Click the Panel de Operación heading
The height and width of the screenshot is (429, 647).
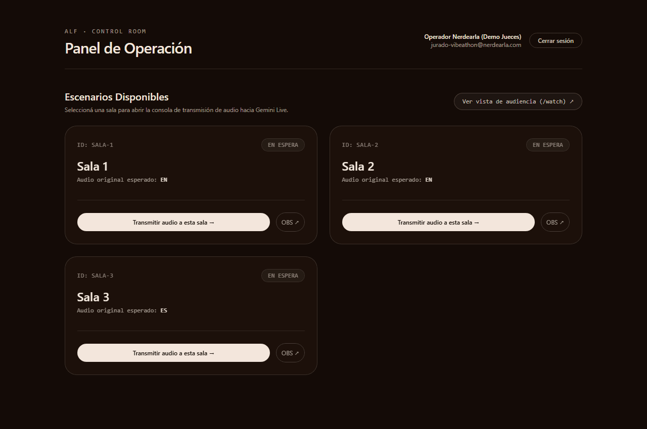[x=128, y=48]
